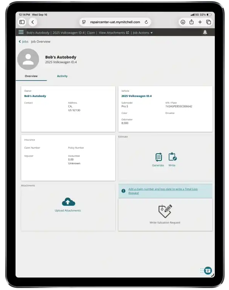Click the Job Overview breadcrumb text
Image resolution: width=229 pixels, height=290 pixels.
(40, 42)
